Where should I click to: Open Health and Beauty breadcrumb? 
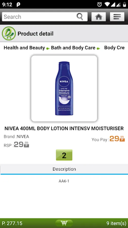point(24,48)
